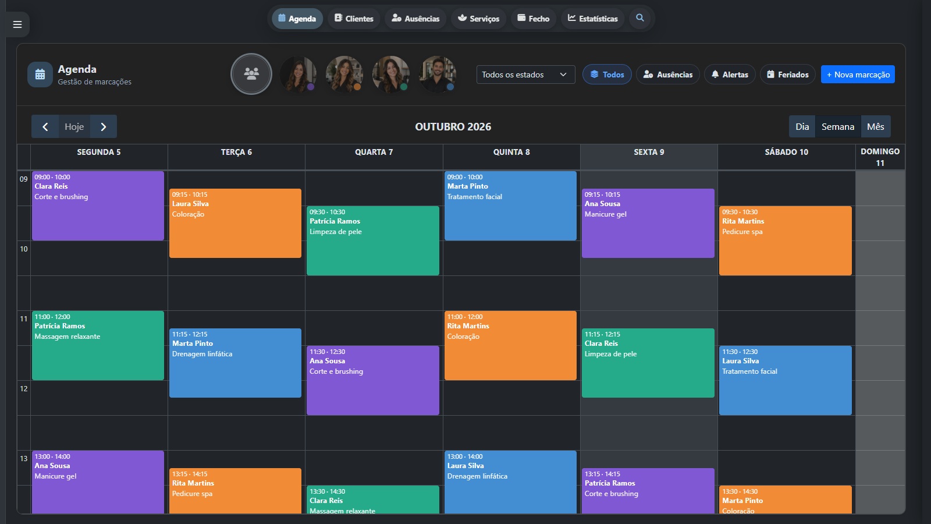Click the search magnifier icon in top navigation
This screenshot has height=524, width=931.
[640, 18]
